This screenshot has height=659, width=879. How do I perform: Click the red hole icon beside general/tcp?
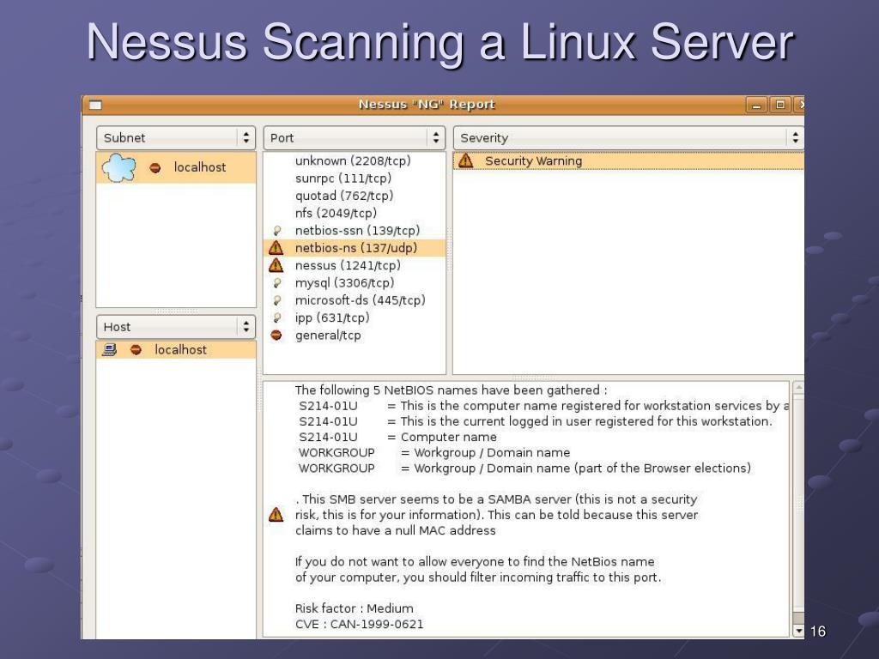276,336
